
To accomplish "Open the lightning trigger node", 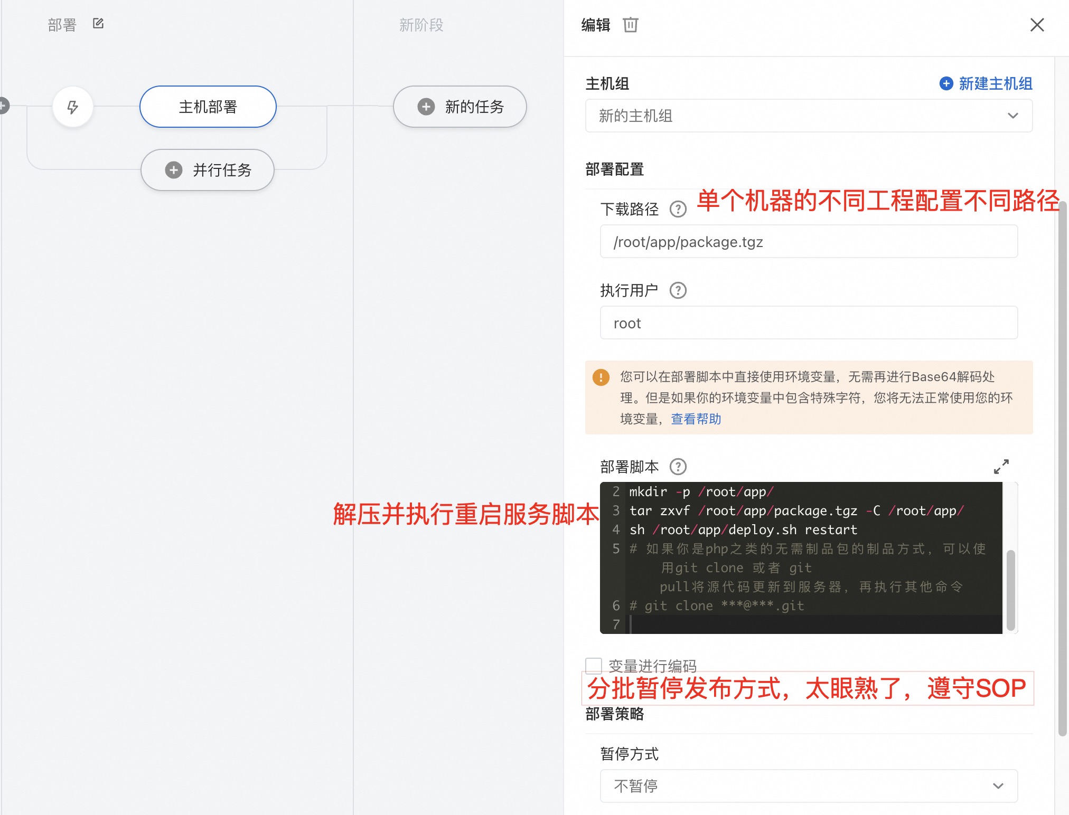I will 73,107.
